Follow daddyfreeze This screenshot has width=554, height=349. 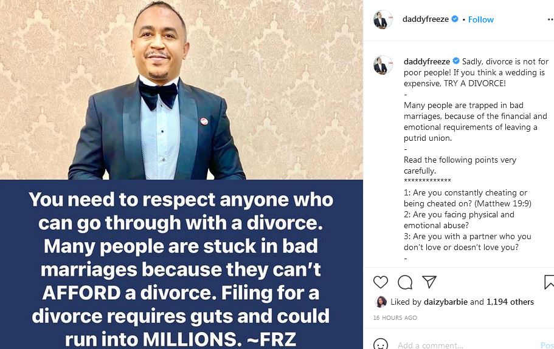click(x=481, y=19)
